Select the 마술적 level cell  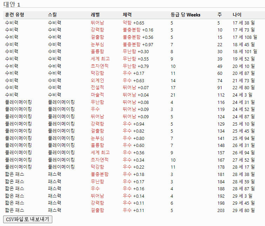[97, 95]
